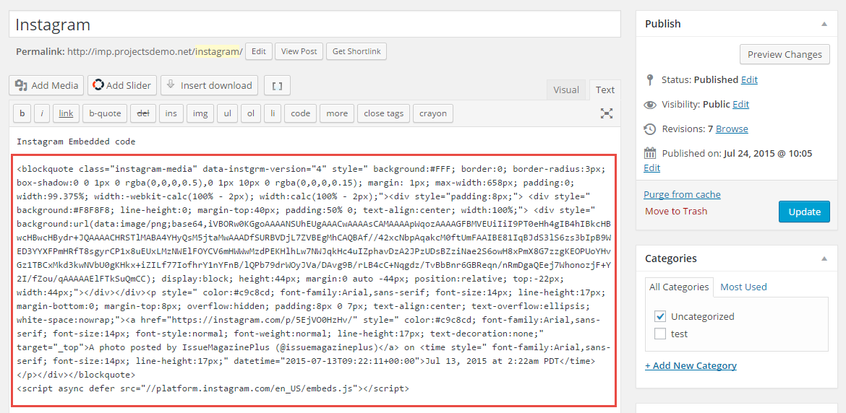Click the Insert download button
Viewport: 846px width, 413px height.
[x=209, y=85]
